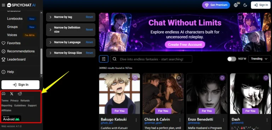Open Lorebooks in the sidebar
The width and height of the screenshot is (272, 130).
click(x=15, y=19)
